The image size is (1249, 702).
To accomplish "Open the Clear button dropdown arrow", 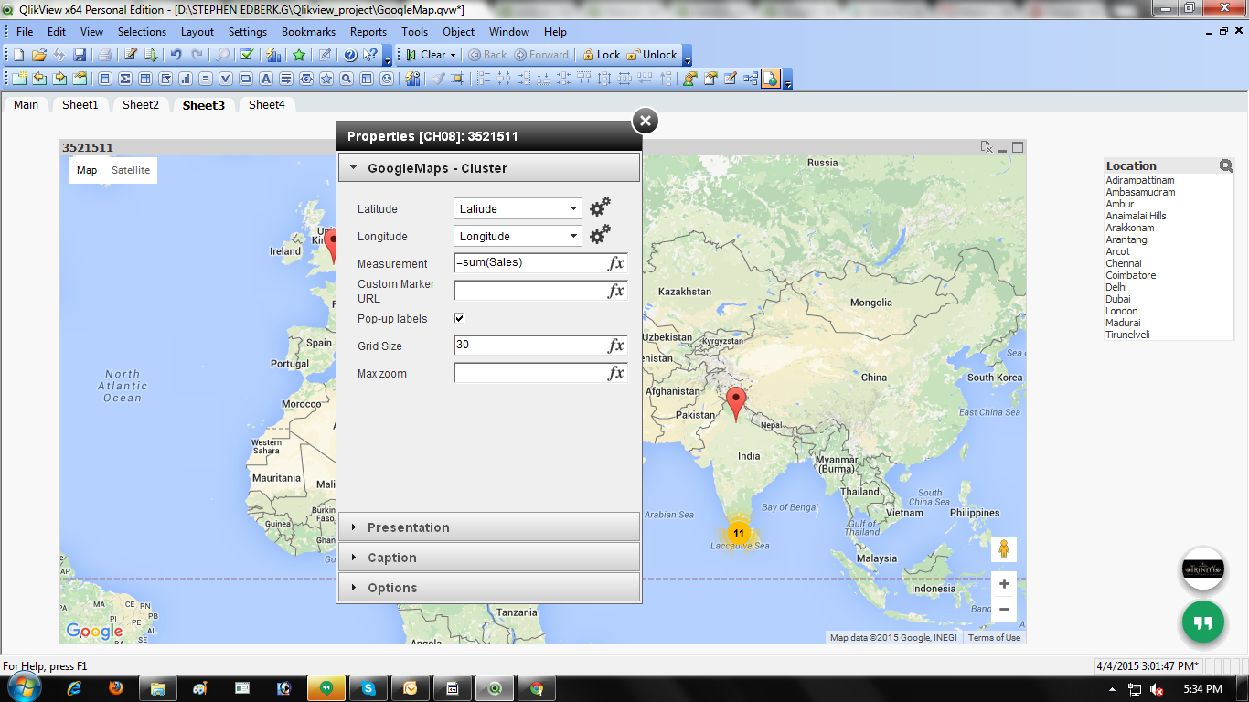I will 453,55.
